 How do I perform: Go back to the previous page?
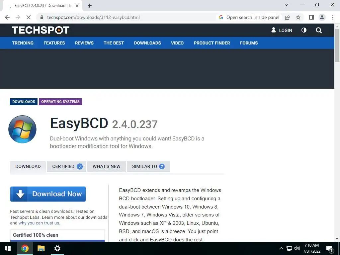click(x=7, y=17)
